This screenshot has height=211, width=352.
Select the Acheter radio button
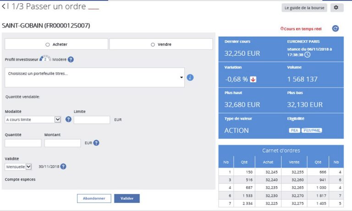click(x=47, y=44)
